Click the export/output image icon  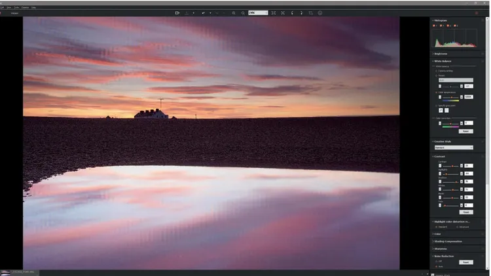pos(177,12)
